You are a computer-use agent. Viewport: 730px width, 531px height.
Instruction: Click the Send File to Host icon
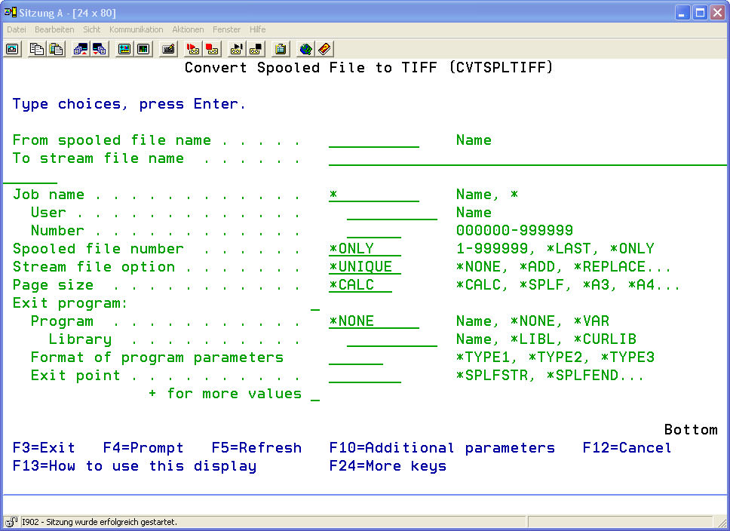(81, 49)
